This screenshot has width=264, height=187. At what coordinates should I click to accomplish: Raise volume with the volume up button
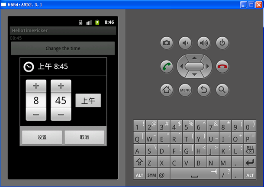click(x=204, y=43)
